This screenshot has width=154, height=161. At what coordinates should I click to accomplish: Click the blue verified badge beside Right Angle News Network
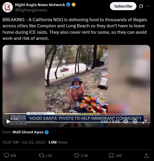pos(68,5)
